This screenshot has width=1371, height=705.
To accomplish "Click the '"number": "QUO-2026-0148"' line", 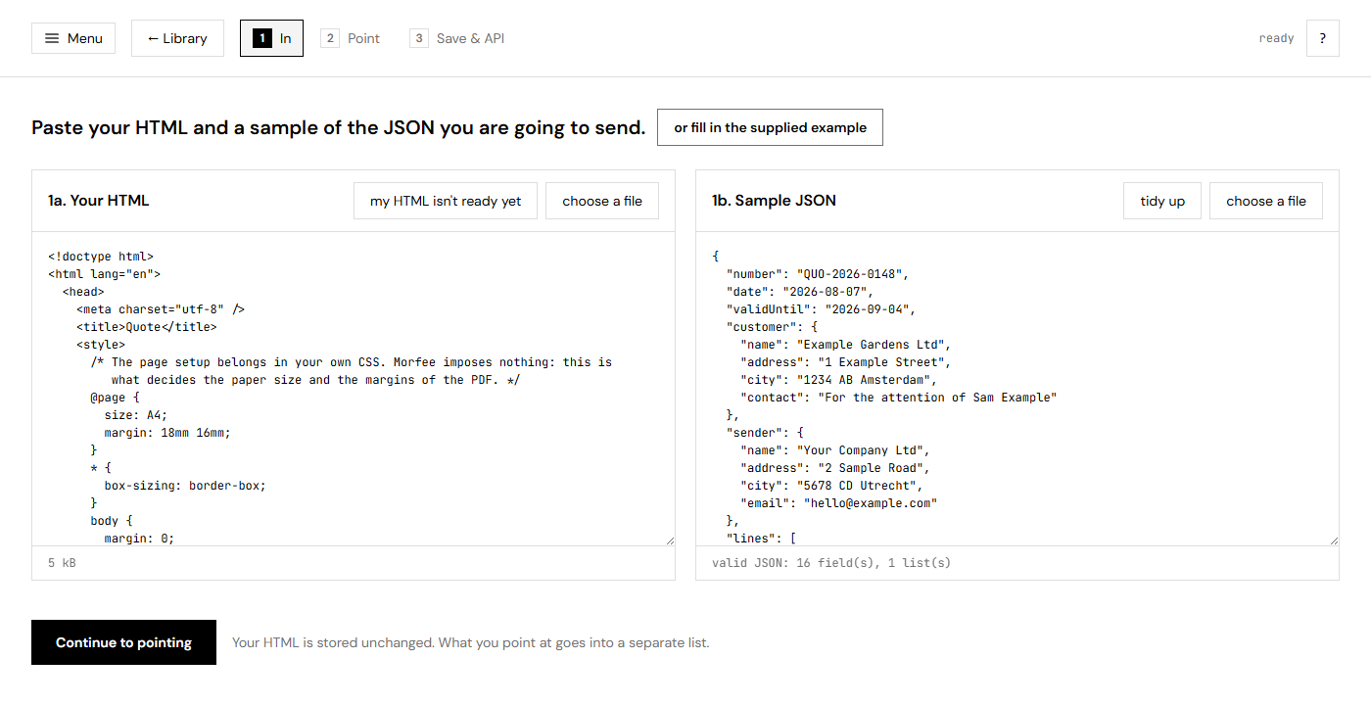I will point(818,274).
